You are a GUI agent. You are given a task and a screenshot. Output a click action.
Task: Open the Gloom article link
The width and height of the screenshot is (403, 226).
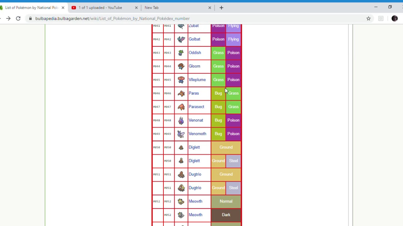[194, 66]
